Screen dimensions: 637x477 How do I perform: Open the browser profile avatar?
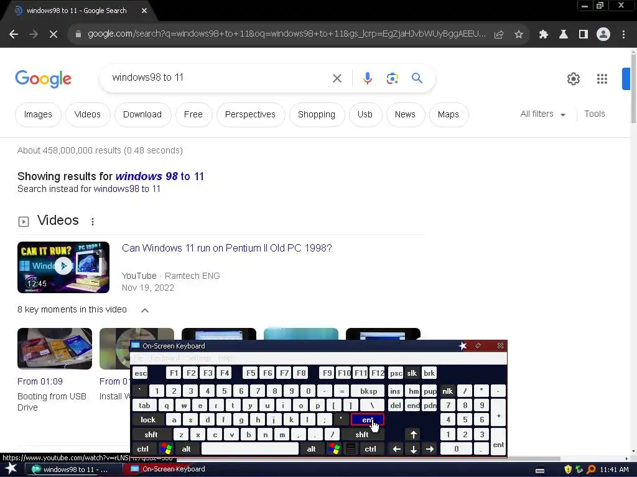pos(603,35)
